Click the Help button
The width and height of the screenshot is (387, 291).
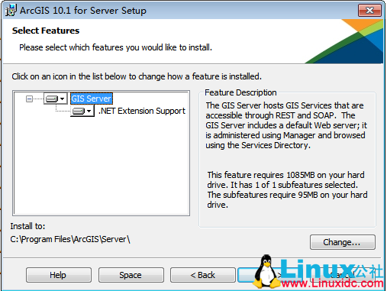(59, 275)
